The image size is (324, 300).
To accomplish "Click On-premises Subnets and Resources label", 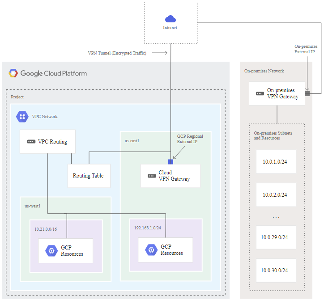I will click(x=273, y=135).
